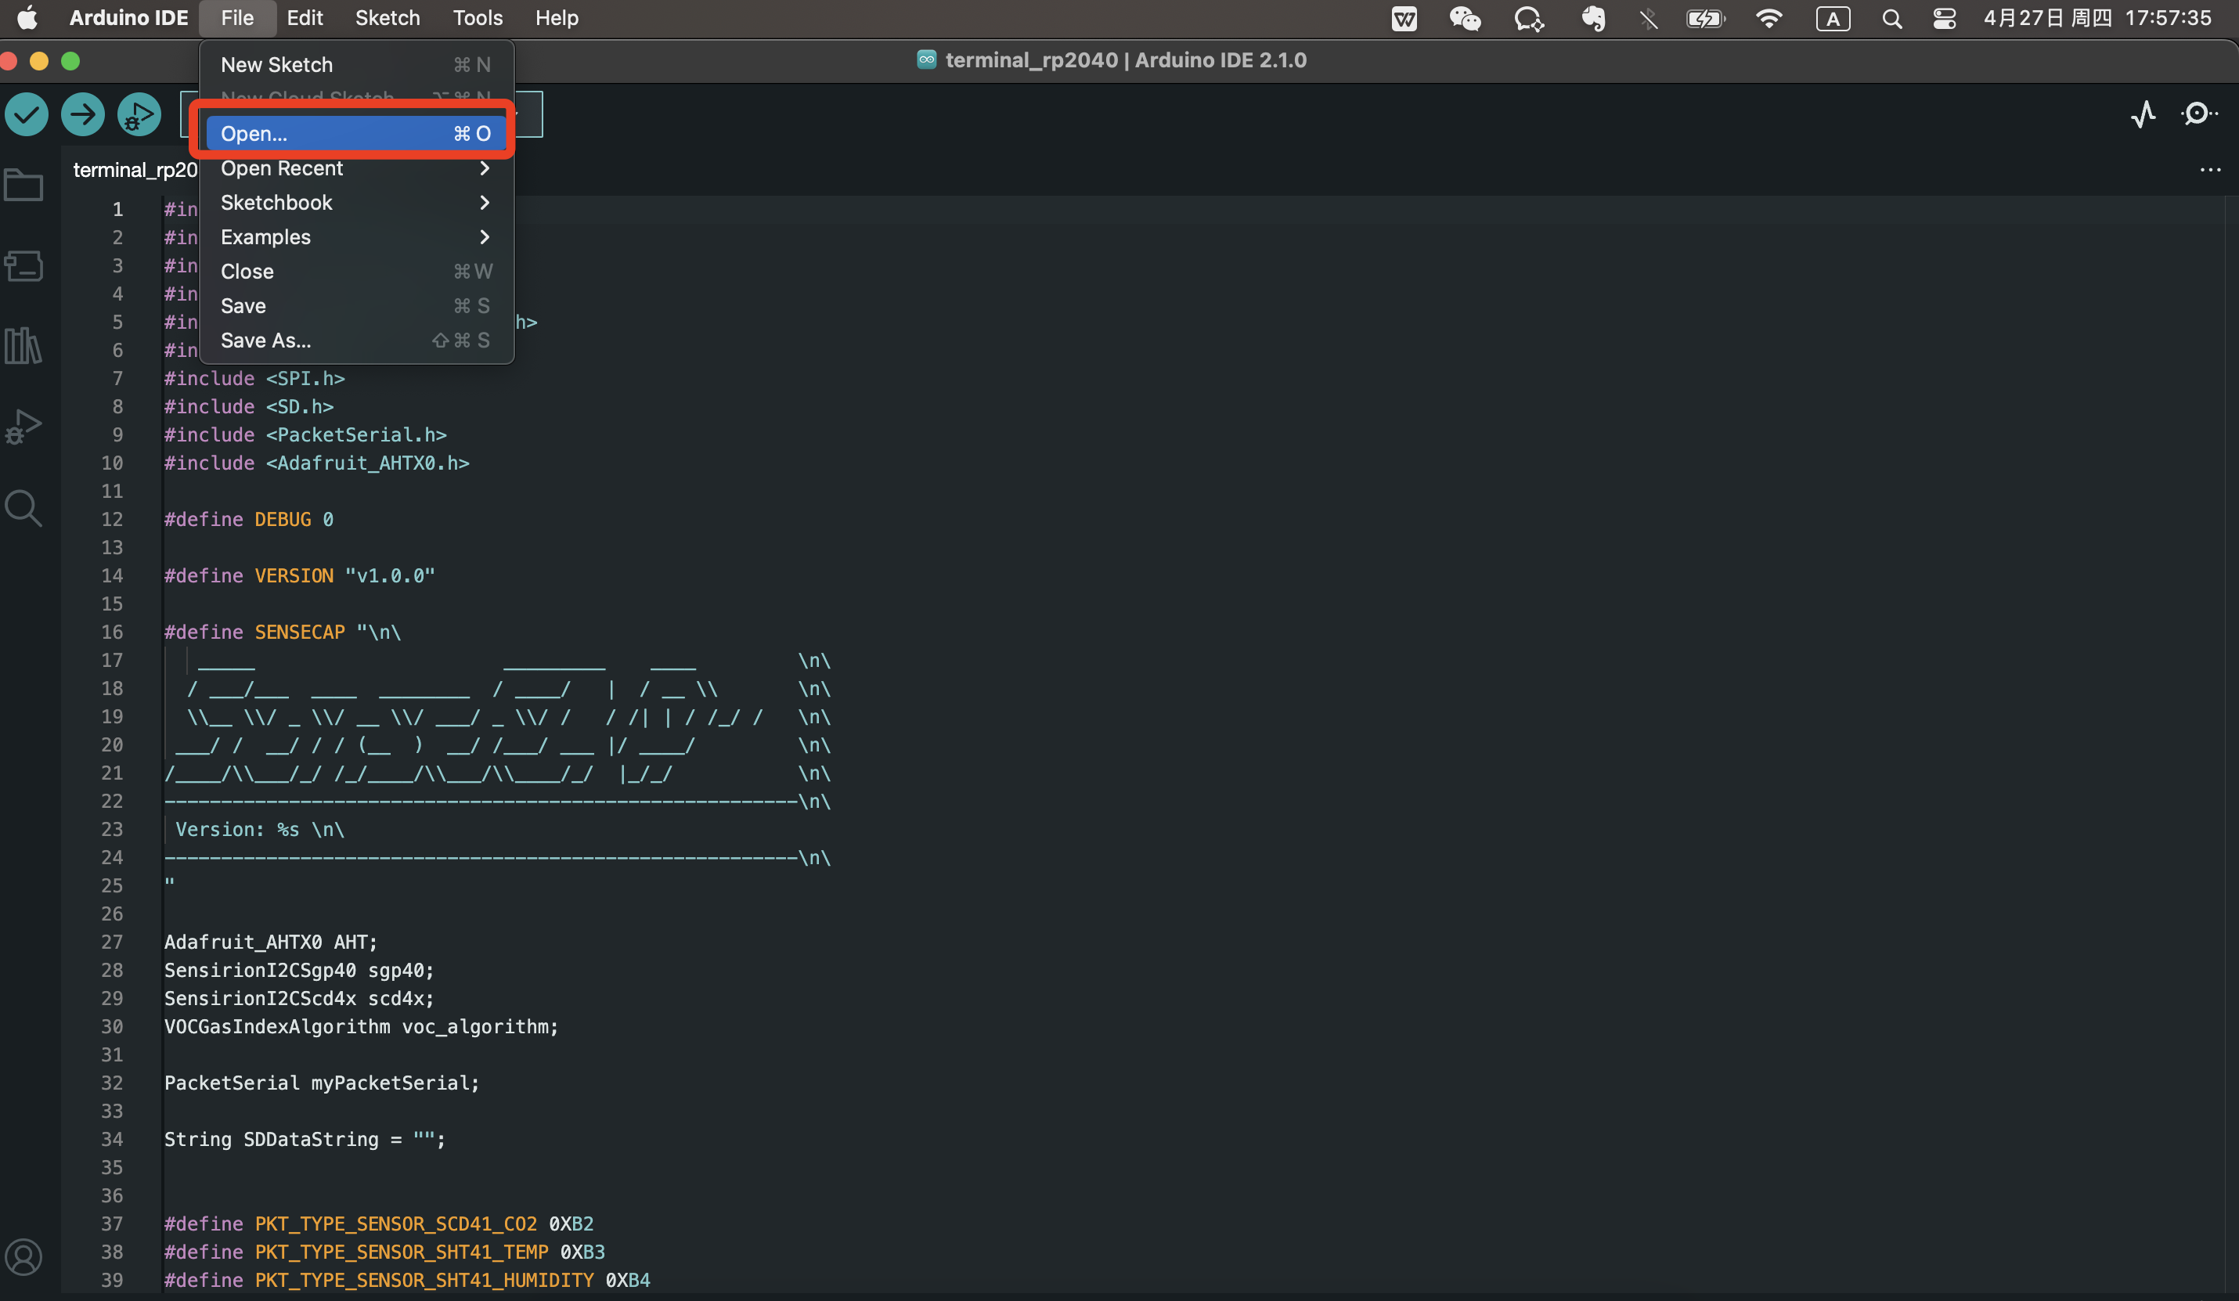This screenshot has height=1301, width=2239.
Task: Open the Apple menu
Action: pos(27,18)
